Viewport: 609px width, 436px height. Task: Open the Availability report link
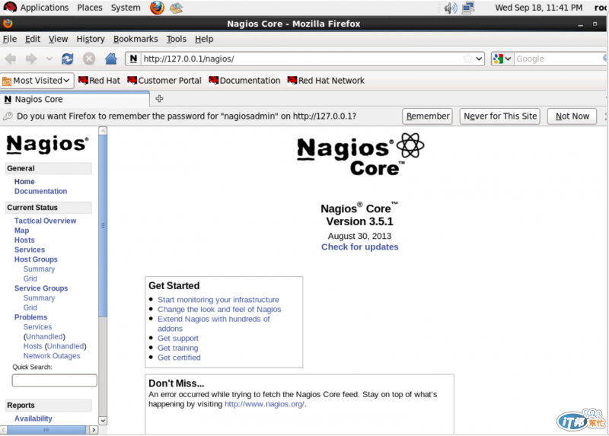tap(33, 418)
